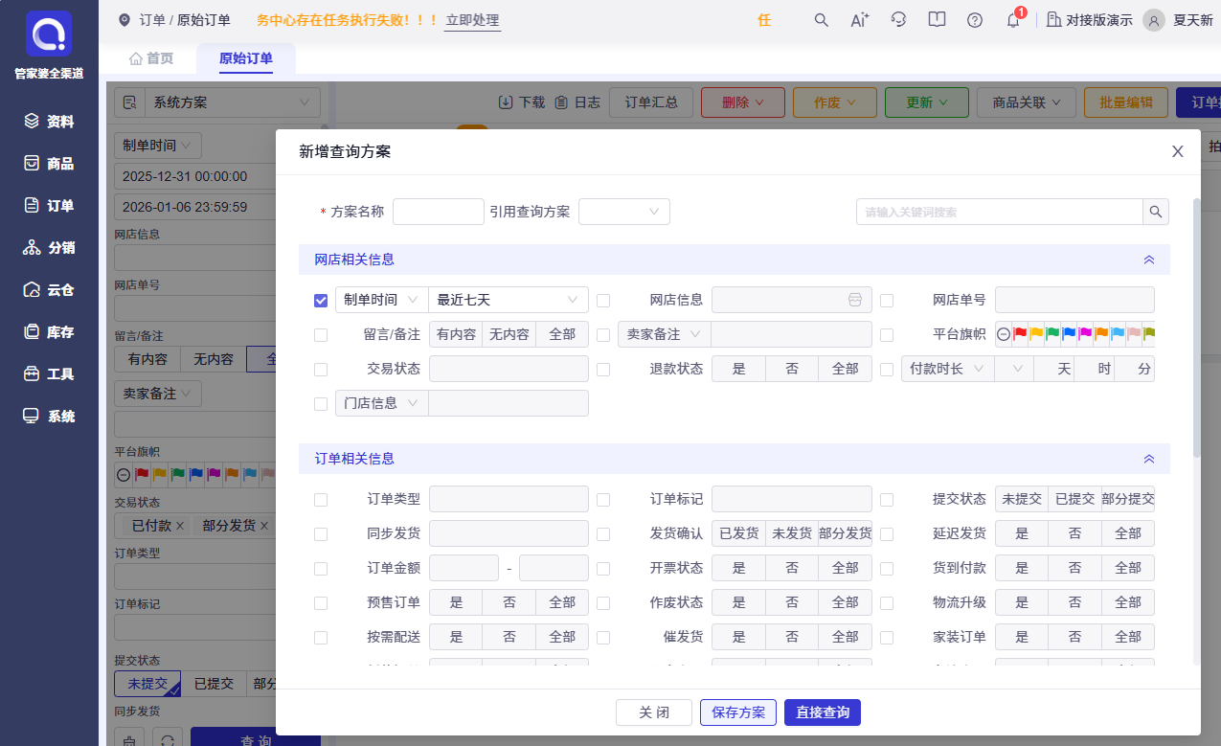Select the green flag in dialog 平台旗帜
The image size is (1221, 746).
[1052, 334]
